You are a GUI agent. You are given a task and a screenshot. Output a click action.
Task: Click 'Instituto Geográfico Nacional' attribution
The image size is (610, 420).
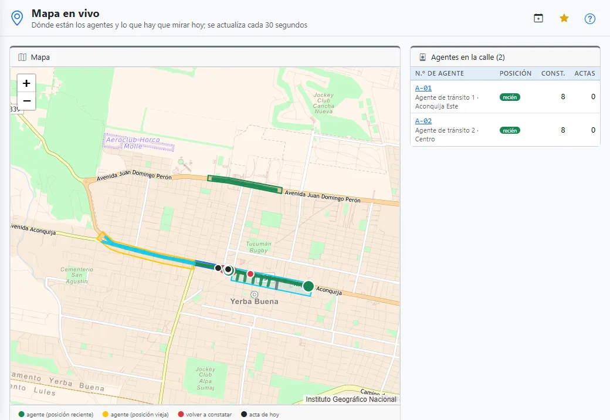[351, 399]
